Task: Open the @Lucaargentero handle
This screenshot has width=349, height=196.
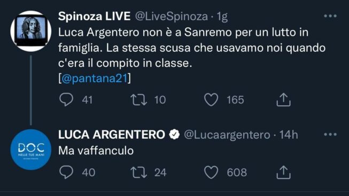Action: point(227,135)
